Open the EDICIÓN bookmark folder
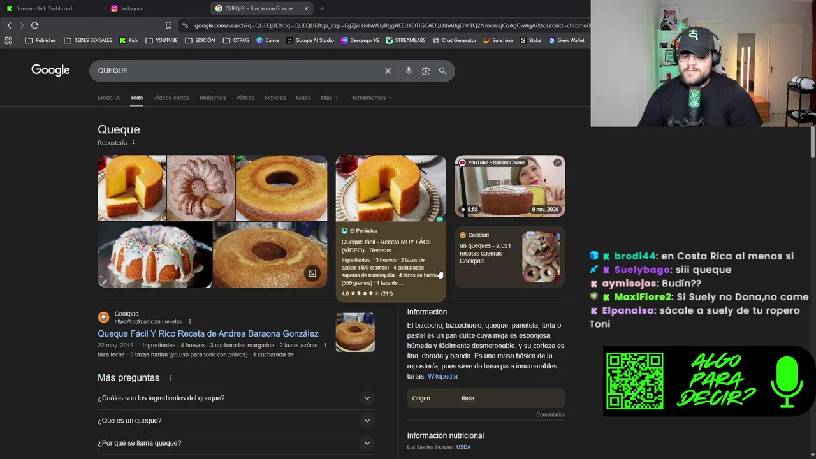Screen dimensions: 816x459 (x=200, y=40)
